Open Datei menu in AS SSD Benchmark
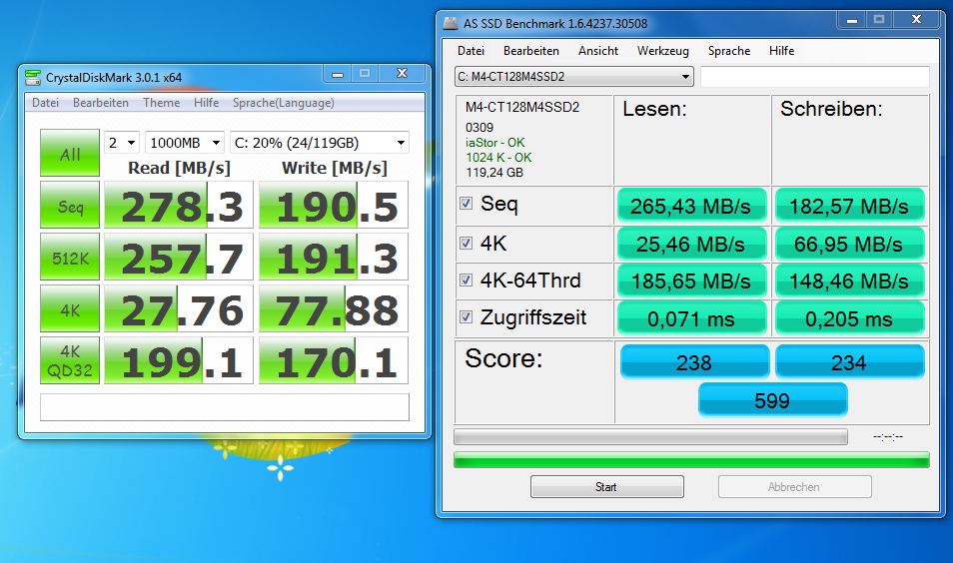The width and height of the screenshot is (953, 563). click(472, 51)
